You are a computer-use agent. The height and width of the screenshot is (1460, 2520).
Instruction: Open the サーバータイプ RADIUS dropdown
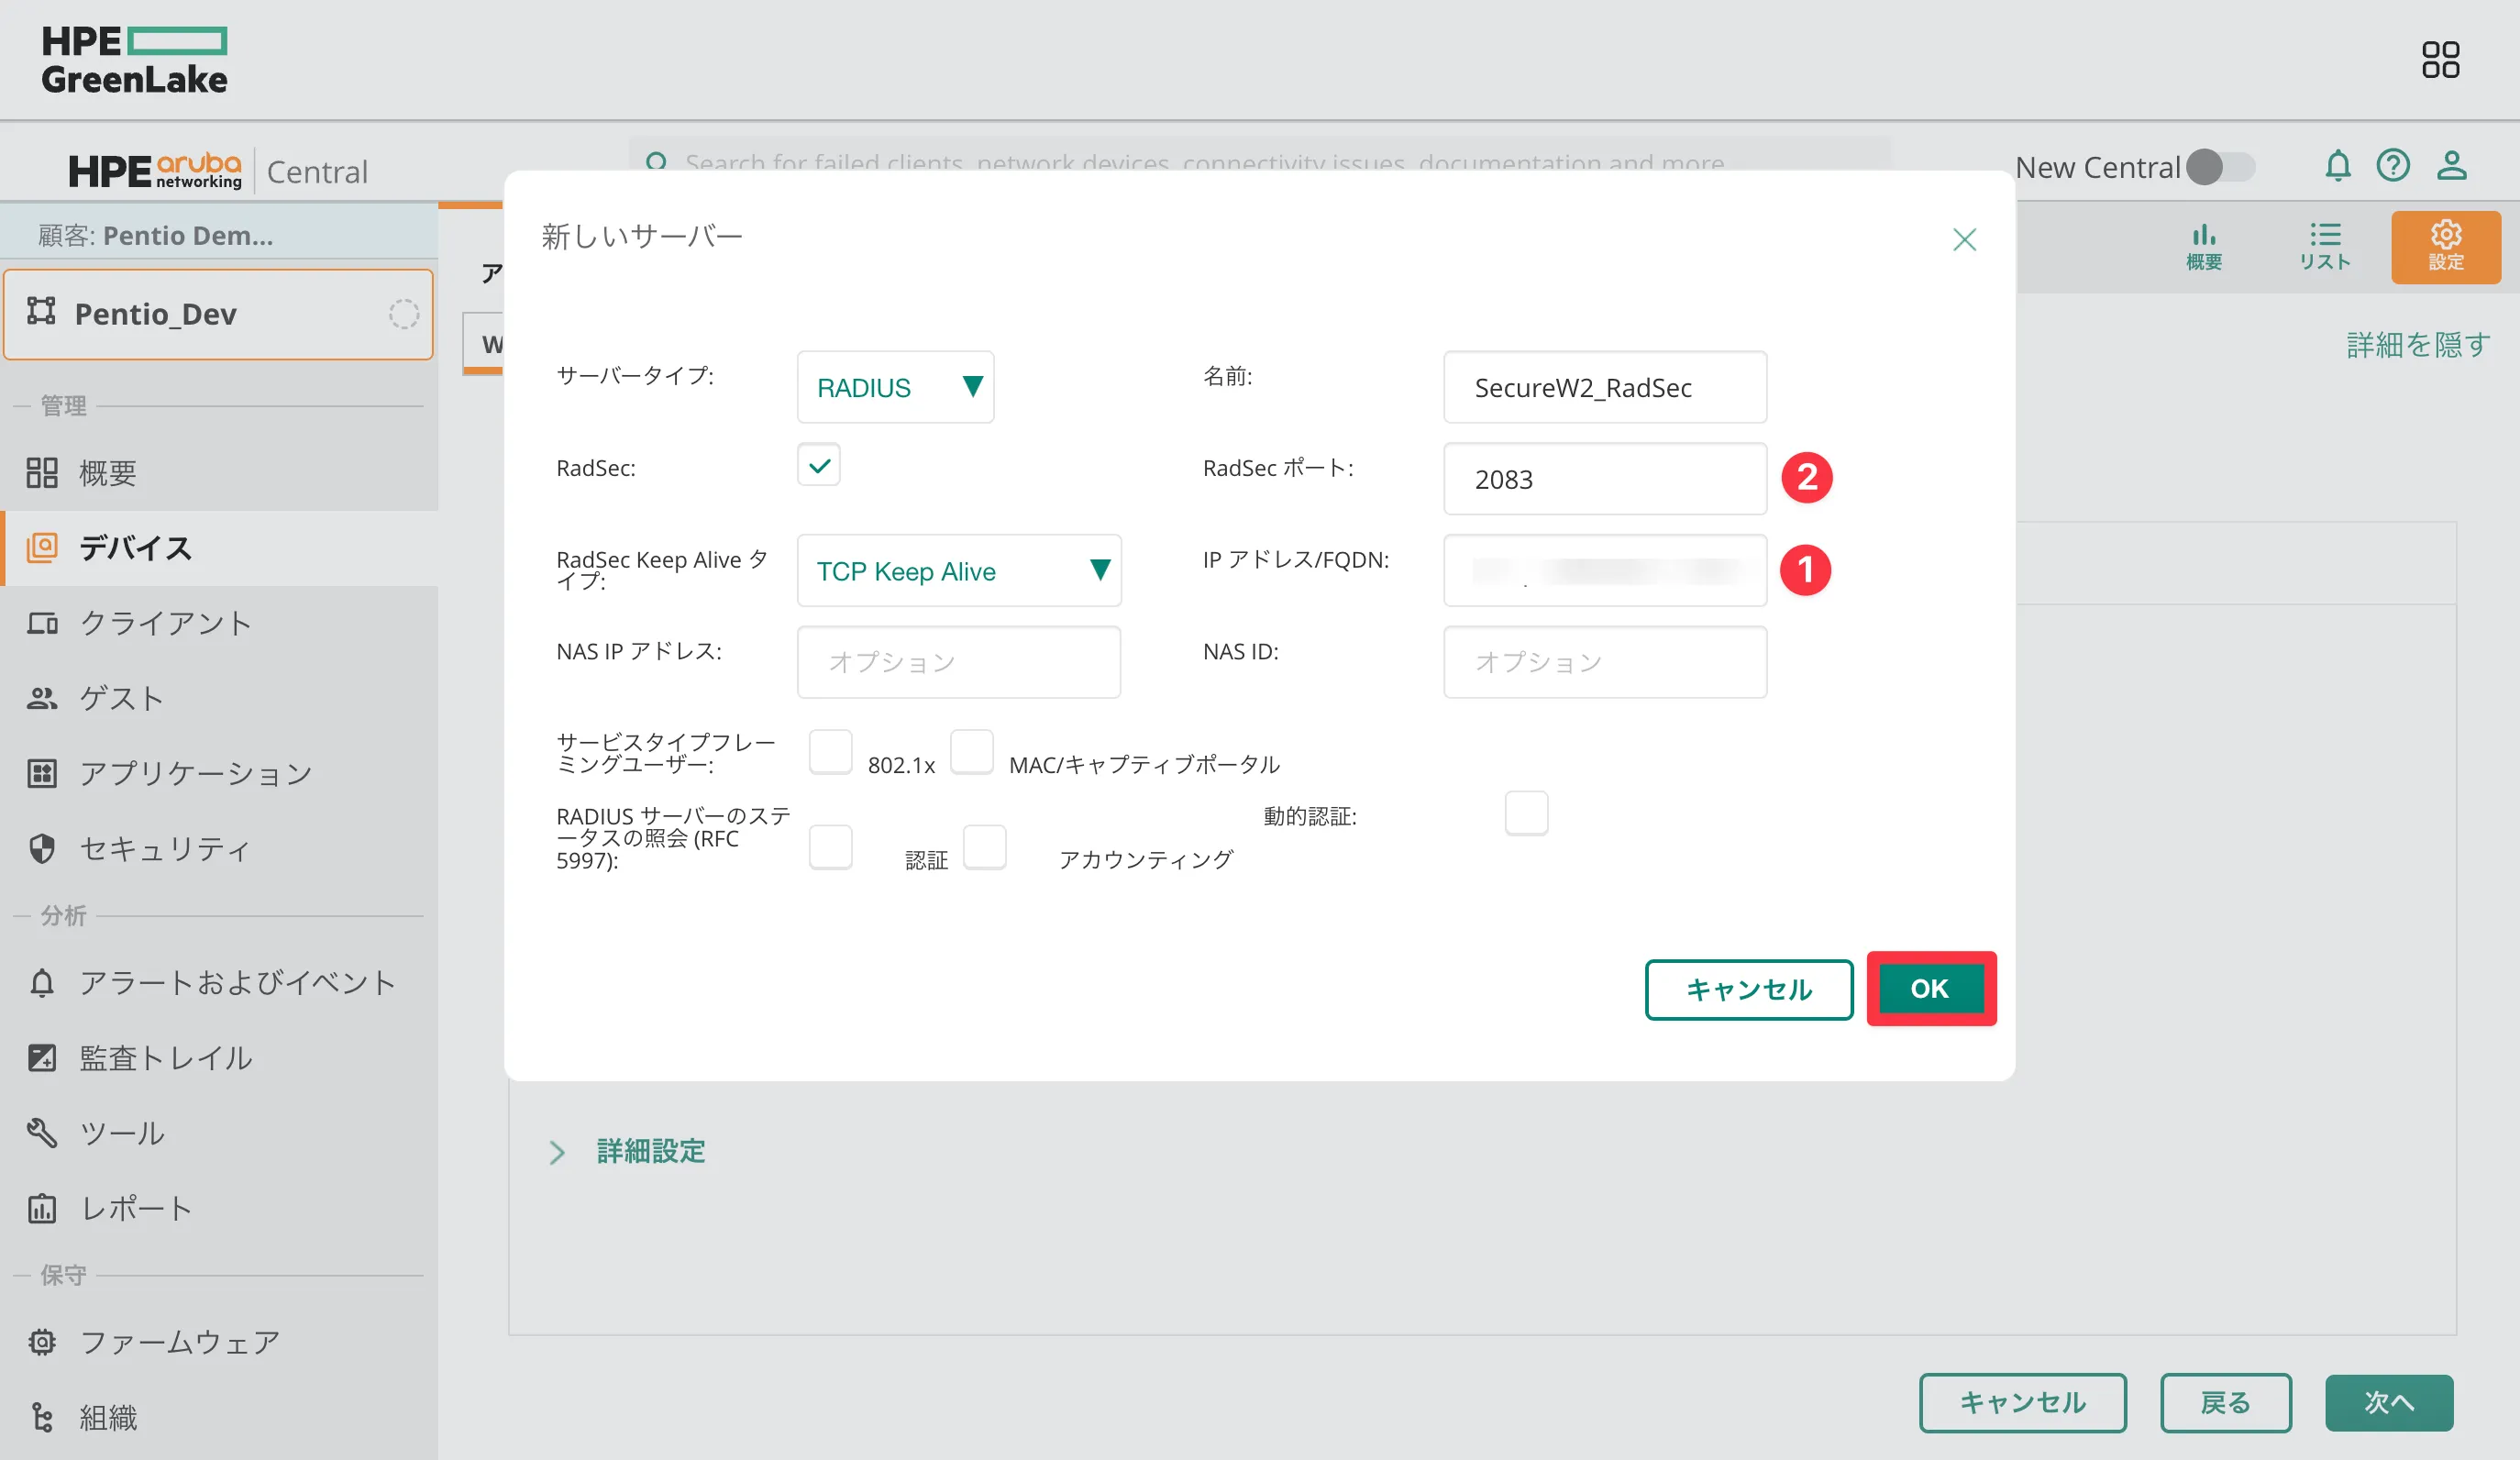(895, 387)
